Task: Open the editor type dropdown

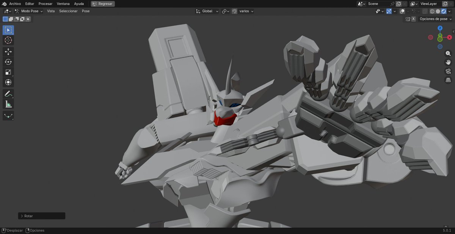Action: pyautogui.click(x=7, y=11)
